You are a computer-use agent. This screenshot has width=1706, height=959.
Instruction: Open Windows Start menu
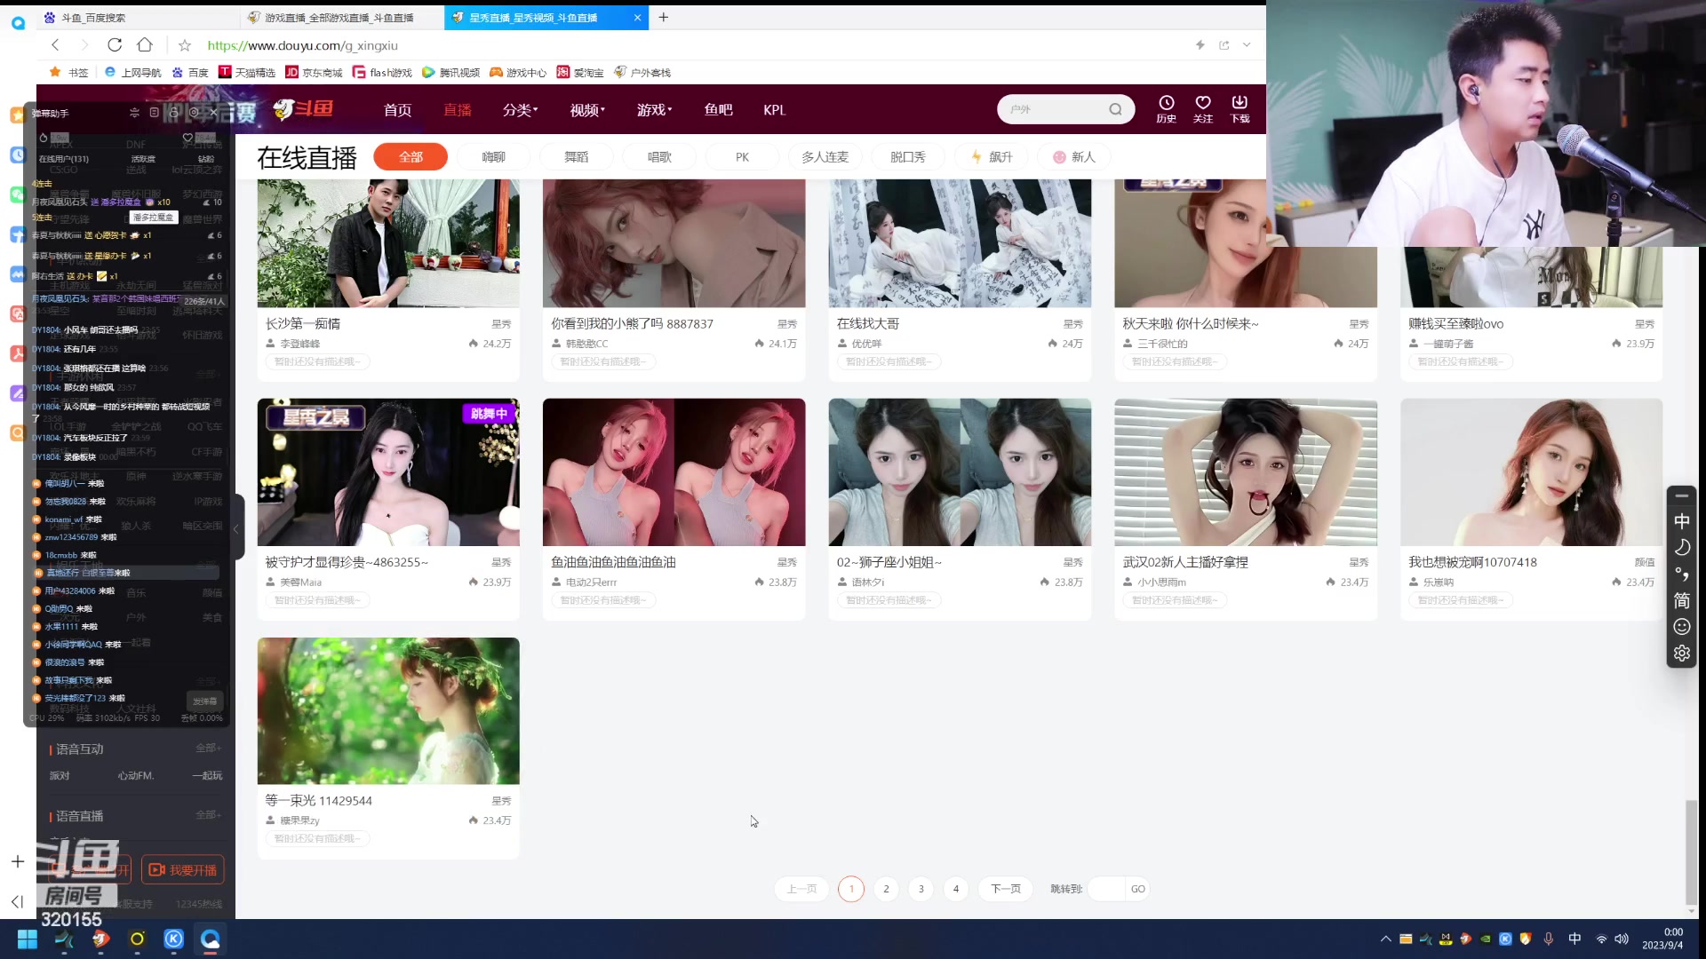28,939
